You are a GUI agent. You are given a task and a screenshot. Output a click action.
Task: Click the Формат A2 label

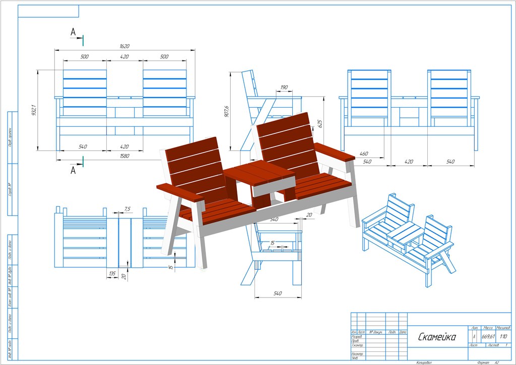[488, 362]
